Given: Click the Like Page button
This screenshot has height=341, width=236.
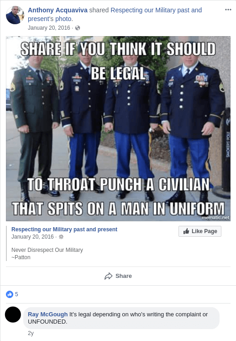Looking at the screenshot, I should (200, 231).
